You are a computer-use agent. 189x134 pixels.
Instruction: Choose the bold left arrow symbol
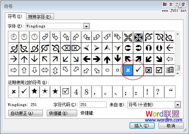[x=87, y=59]
